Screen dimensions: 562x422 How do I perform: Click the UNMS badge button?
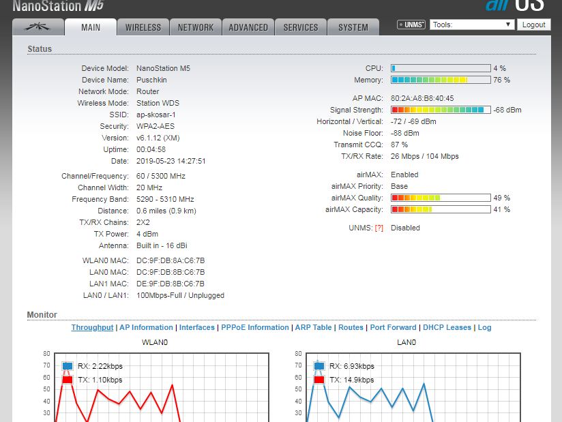coord(411,25)
